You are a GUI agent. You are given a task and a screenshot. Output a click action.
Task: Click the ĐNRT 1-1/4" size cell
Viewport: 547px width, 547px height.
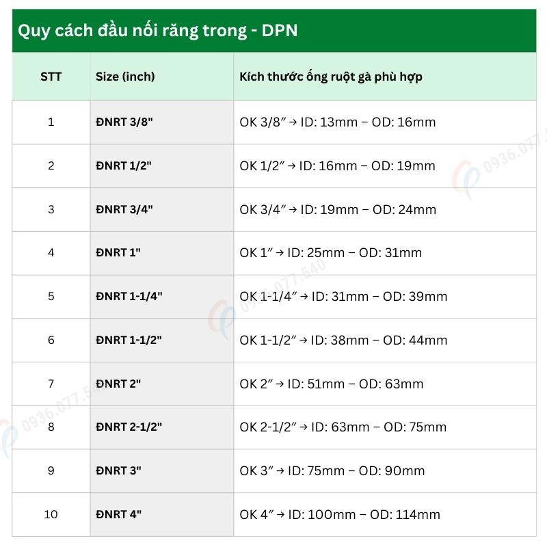(x=129, y=297)
